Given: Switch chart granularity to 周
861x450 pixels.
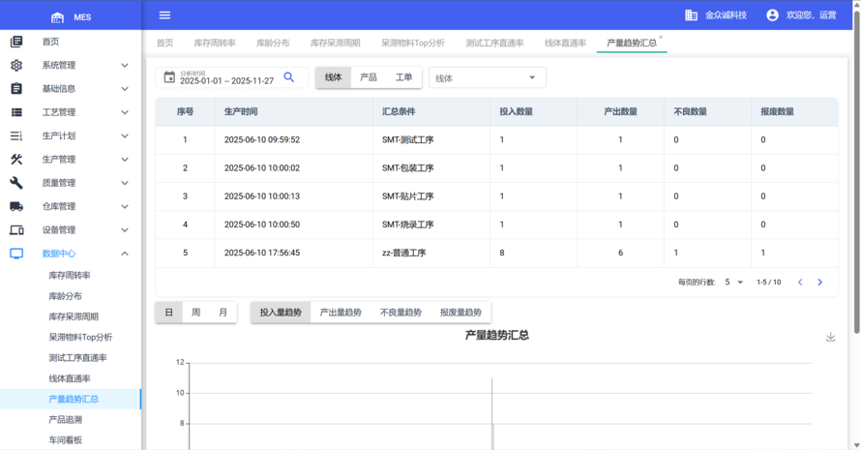Looking at the screenshot, I should (x=196, y=313).
